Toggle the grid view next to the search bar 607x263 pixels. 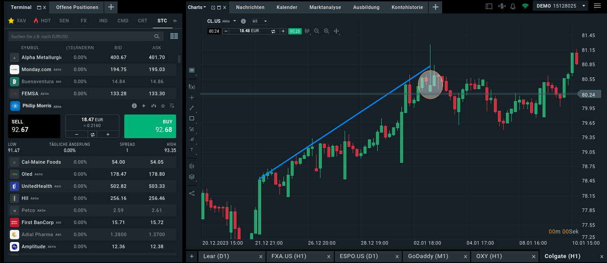pos(174,36)
